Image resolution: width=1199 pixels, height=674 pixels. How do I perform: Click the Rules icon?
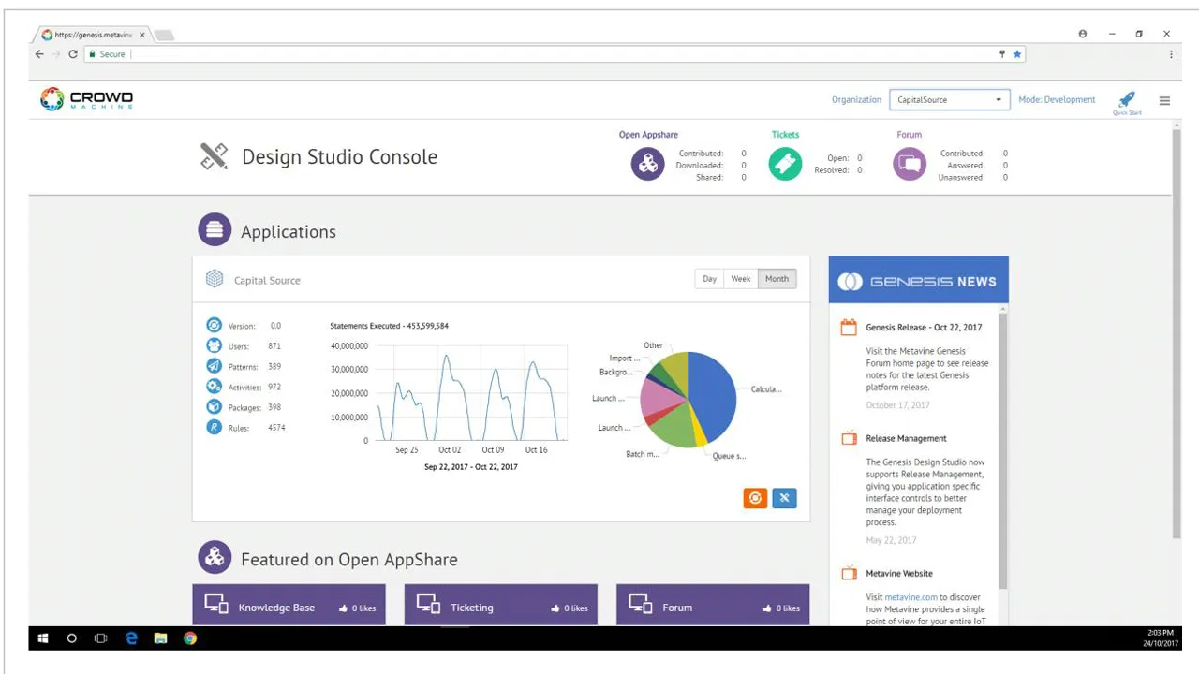(x=214, y=428)
